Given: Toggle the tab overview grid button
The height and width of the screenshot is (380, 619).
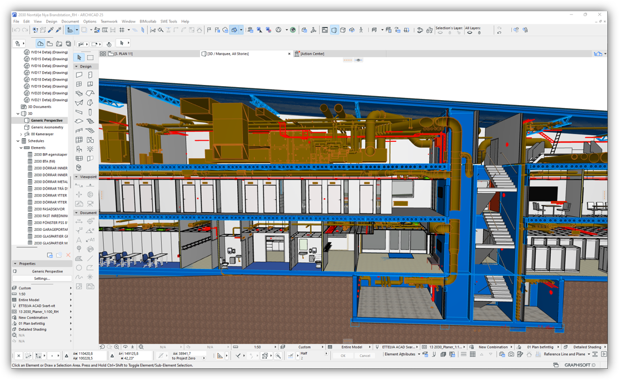Looking at the screenshot, I should click(x=103, y=54).
